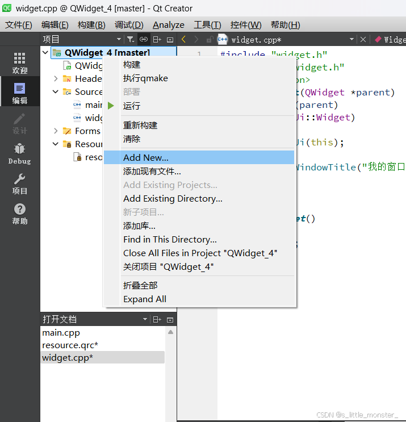Screen dimensions: 406x422
Task: Open the 编辑(E) menu
Action: click(x=55, y=25)
